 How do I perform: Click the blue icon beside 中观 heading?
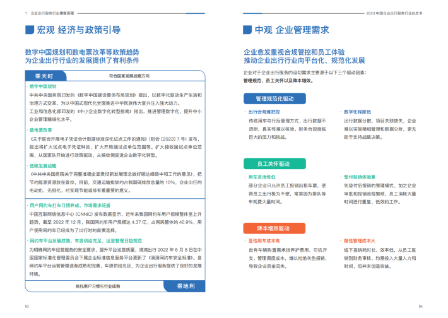[x=247, y=30]
